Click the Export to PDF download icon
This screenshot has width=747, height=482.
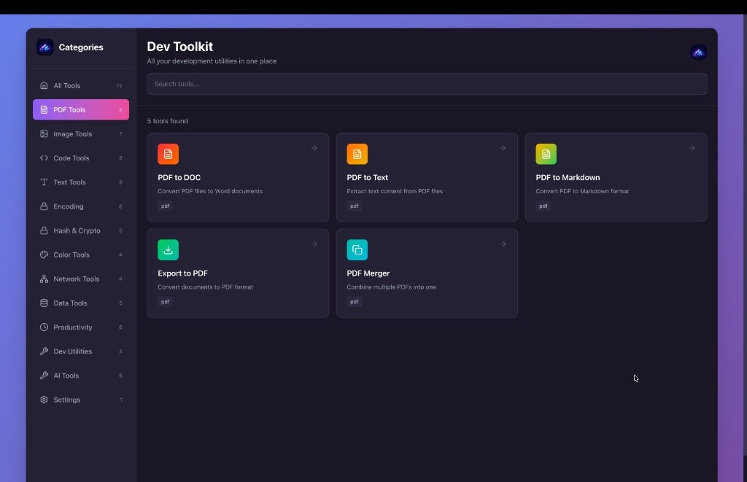pyautogui.click(x=169, y=249)
